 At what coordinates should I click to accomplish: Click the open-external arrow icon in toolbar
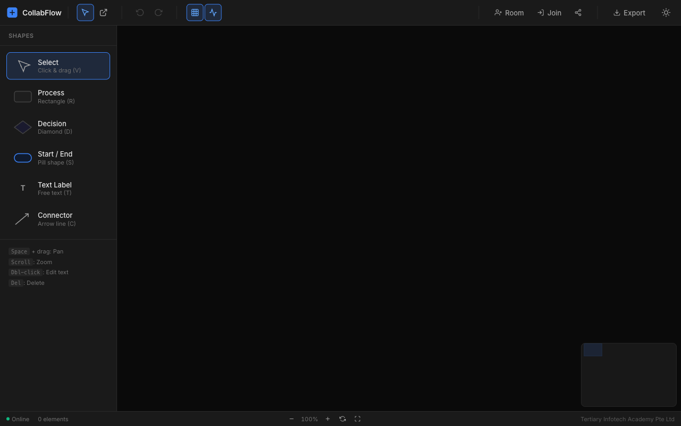[104, 13]
